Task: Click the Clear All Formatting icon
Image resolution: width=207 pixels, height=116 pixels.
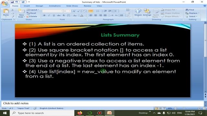Action: 83,11
